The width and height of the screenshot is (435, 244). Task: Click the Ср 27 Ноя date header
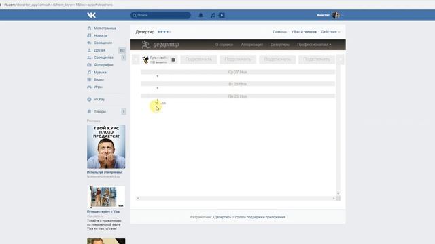coord(238,72)
